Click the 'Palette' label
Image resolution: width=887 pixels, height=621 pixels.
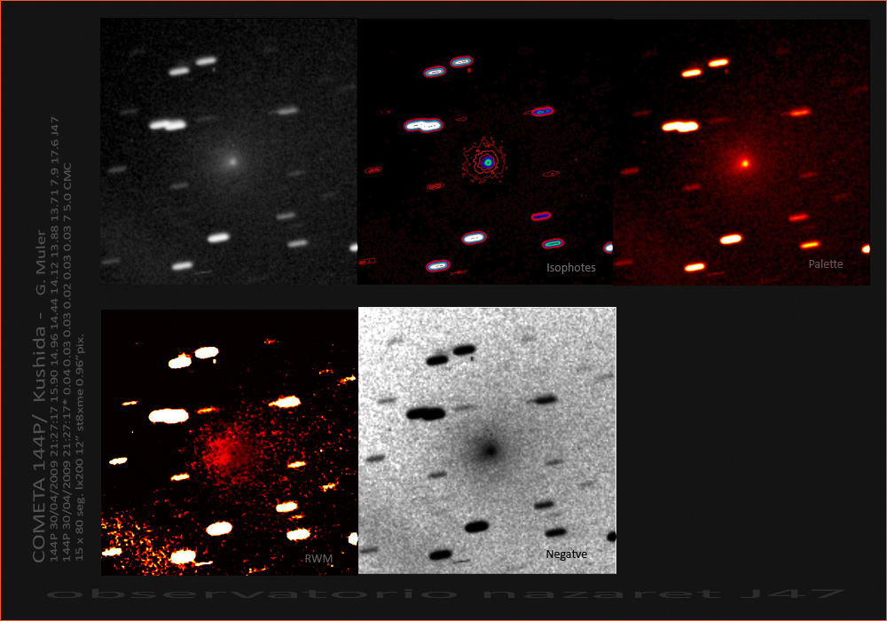coord(825,263)
